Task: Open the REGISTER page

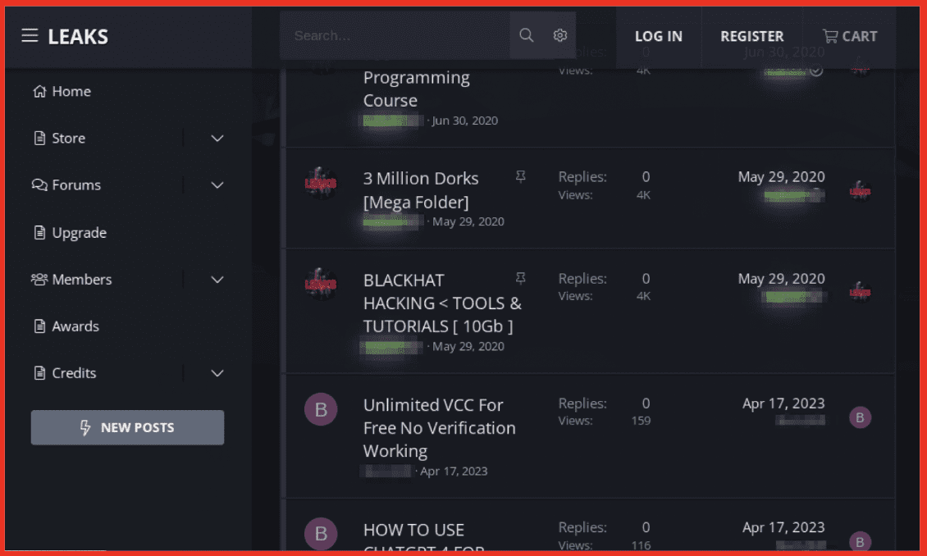Action: click(x=752, y=36)
